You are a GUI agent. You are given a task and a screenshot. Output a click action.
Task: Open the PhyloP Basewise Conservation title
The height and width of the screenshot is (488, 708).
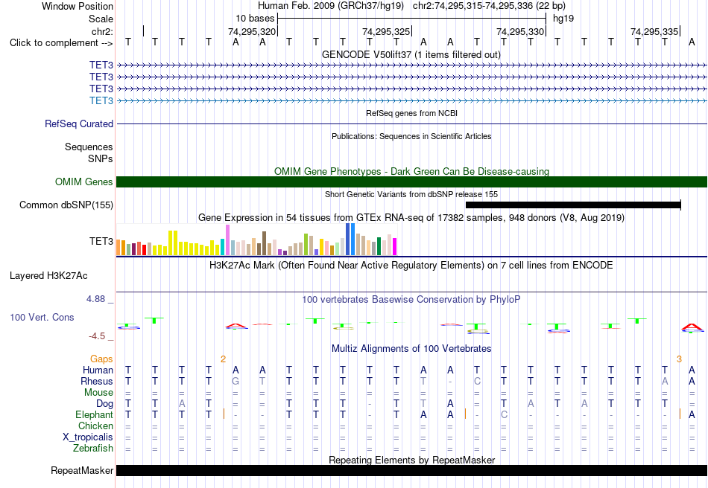pos(411,300)
